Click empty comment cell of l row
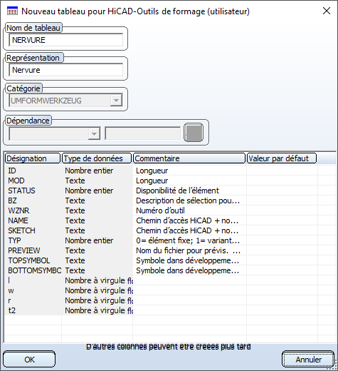Viewport: 338px width, 371px height. tap(190, 280)
